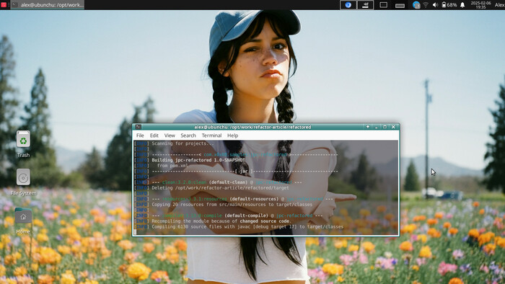505x284 pixels.
Task: Click 'Building jpc-refactored 1.0-SNAPSHOT' line
Action: click(x=198, y=160)
